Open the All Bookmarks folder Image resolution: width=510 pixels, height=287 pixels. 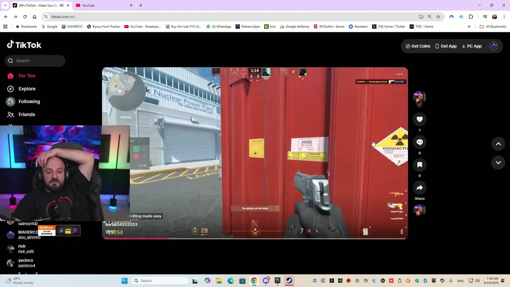pos(493,27)
